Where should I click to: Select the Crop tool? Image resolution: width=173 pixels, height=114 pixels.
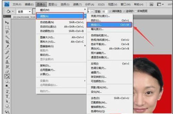pos(7,42)
